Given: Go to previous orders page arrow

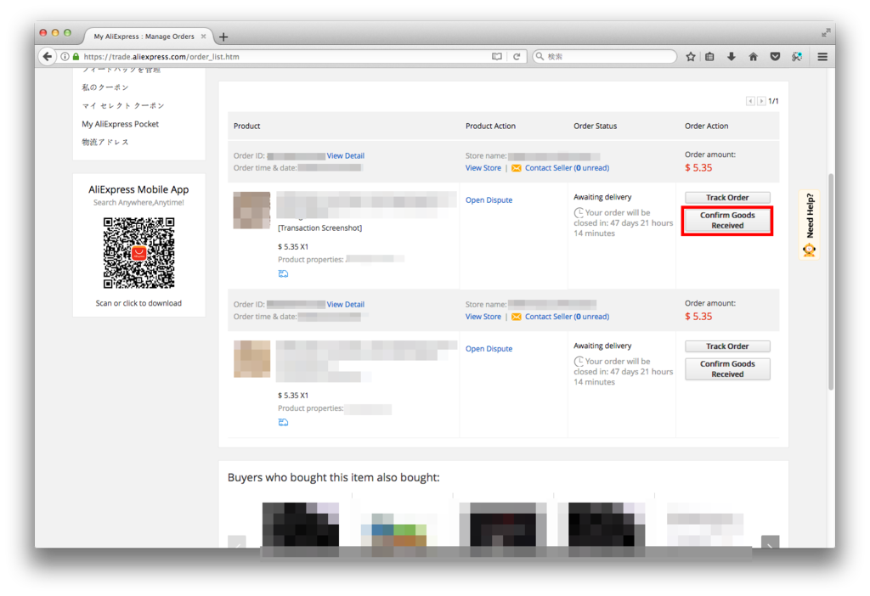Looking at the screenshot, I should tap(750, 101).
